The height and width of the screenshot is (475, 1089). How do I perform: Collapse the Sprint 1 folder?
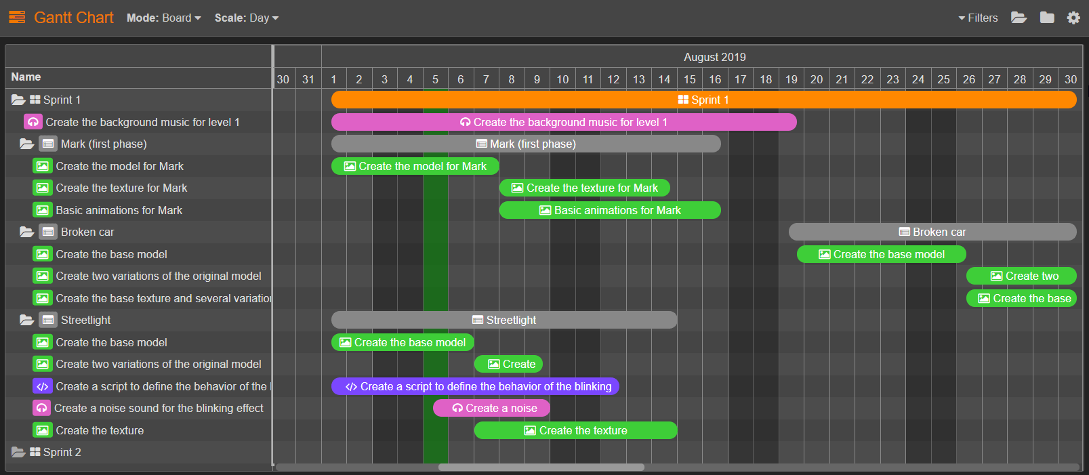pos(18,100)
